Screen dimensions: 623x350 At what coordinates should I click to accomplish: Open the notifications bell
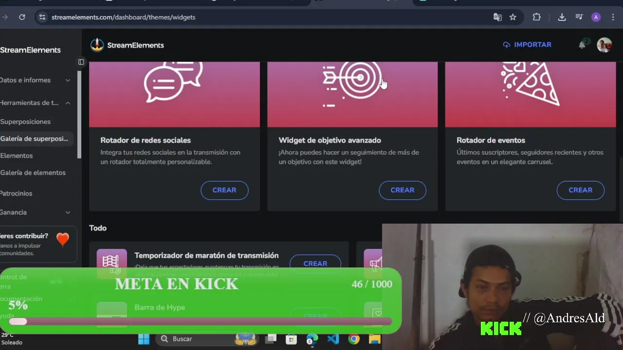tap(582, 45)
